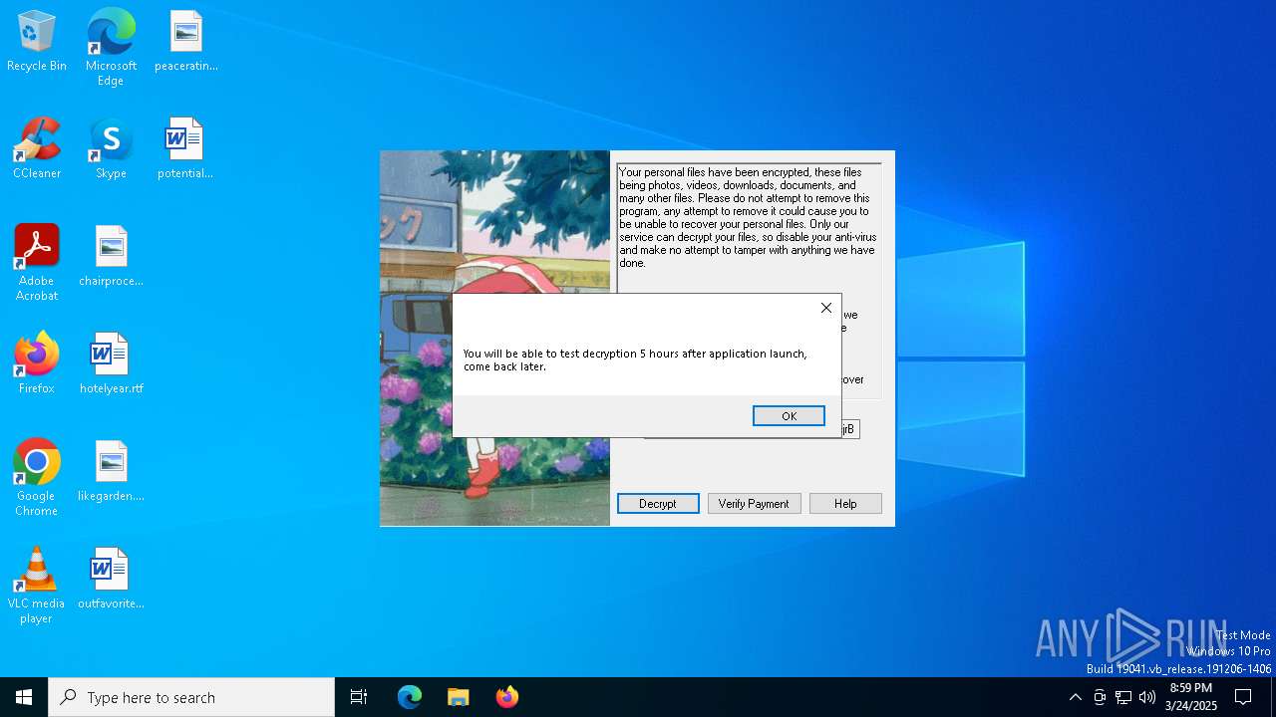Open the VLC media player shortcut
Image resolution: width=1276 pixels, height=717 pixels.
coord(37,586)
